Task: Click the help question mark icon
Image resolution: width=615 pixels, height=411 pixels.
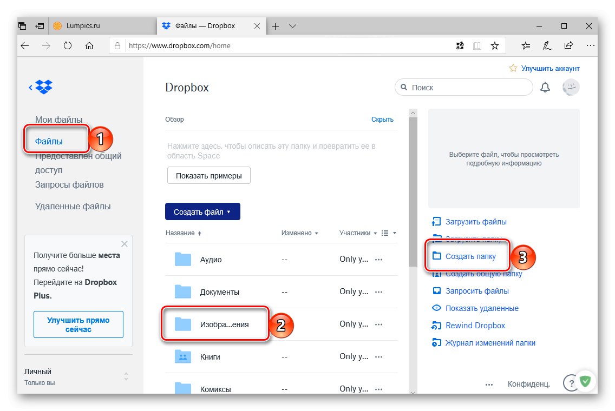Action: point(571,383)
